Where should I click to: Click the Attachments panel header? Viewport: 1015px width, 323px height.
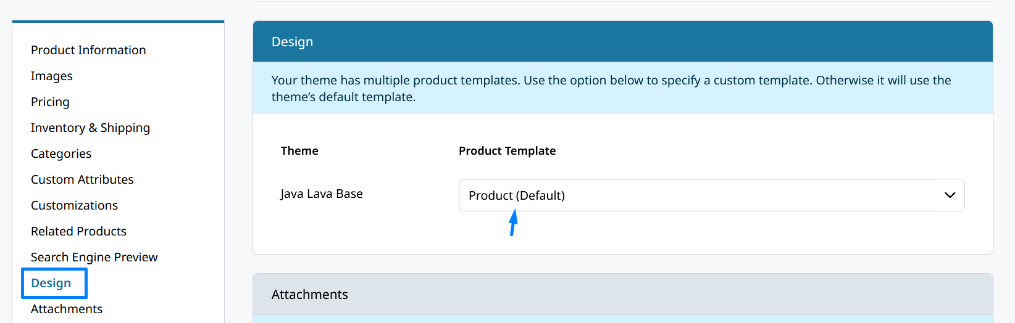click(622, 295)
